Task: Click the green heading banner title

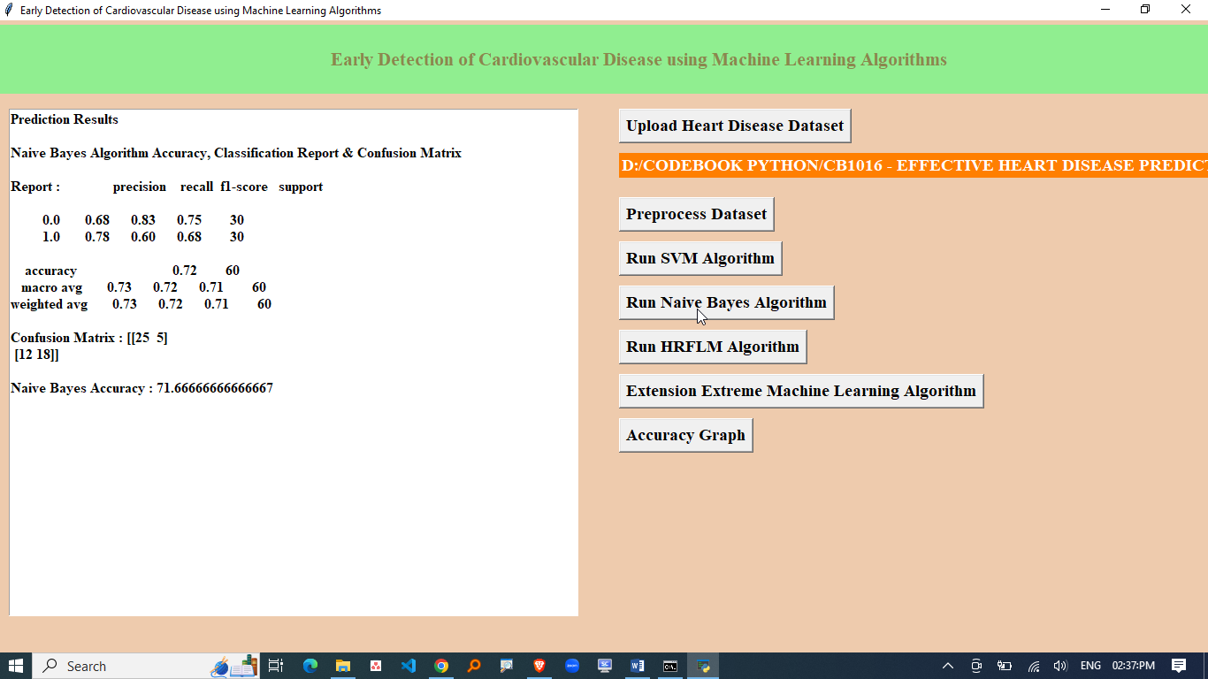Action: tap(638, 59)
